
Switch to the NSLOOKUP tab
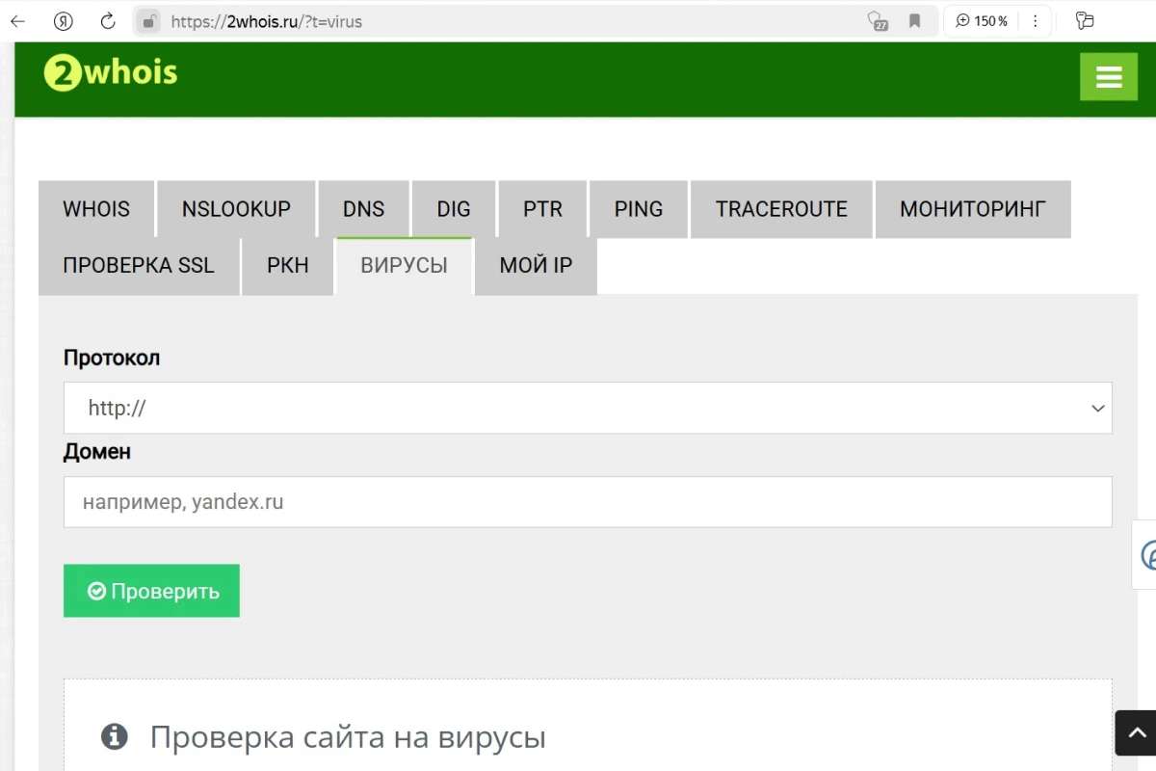pos(236,209)
